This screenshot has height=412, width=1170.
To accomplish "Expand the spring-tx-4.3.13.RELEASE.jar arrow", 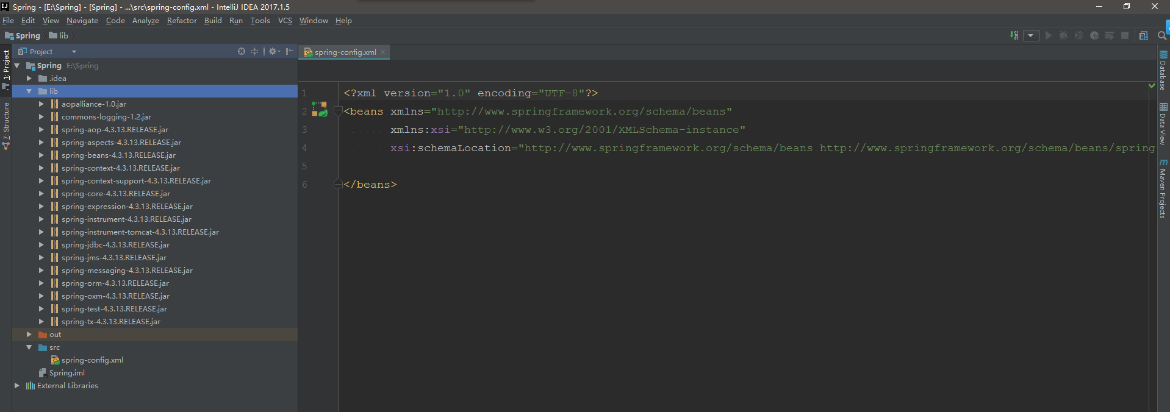I will coord(41,321).
